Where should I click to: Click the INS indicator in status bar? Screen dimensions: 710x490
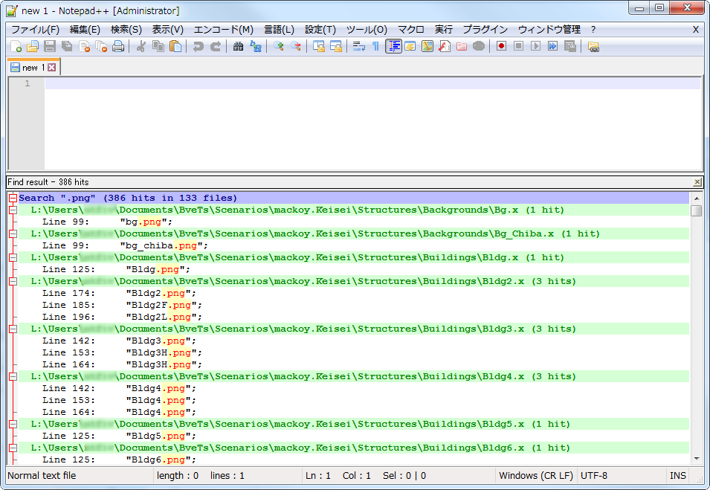(x=678, y=476)
